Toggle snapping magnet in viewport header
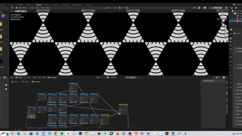242x136 pixels. point(119,8)
